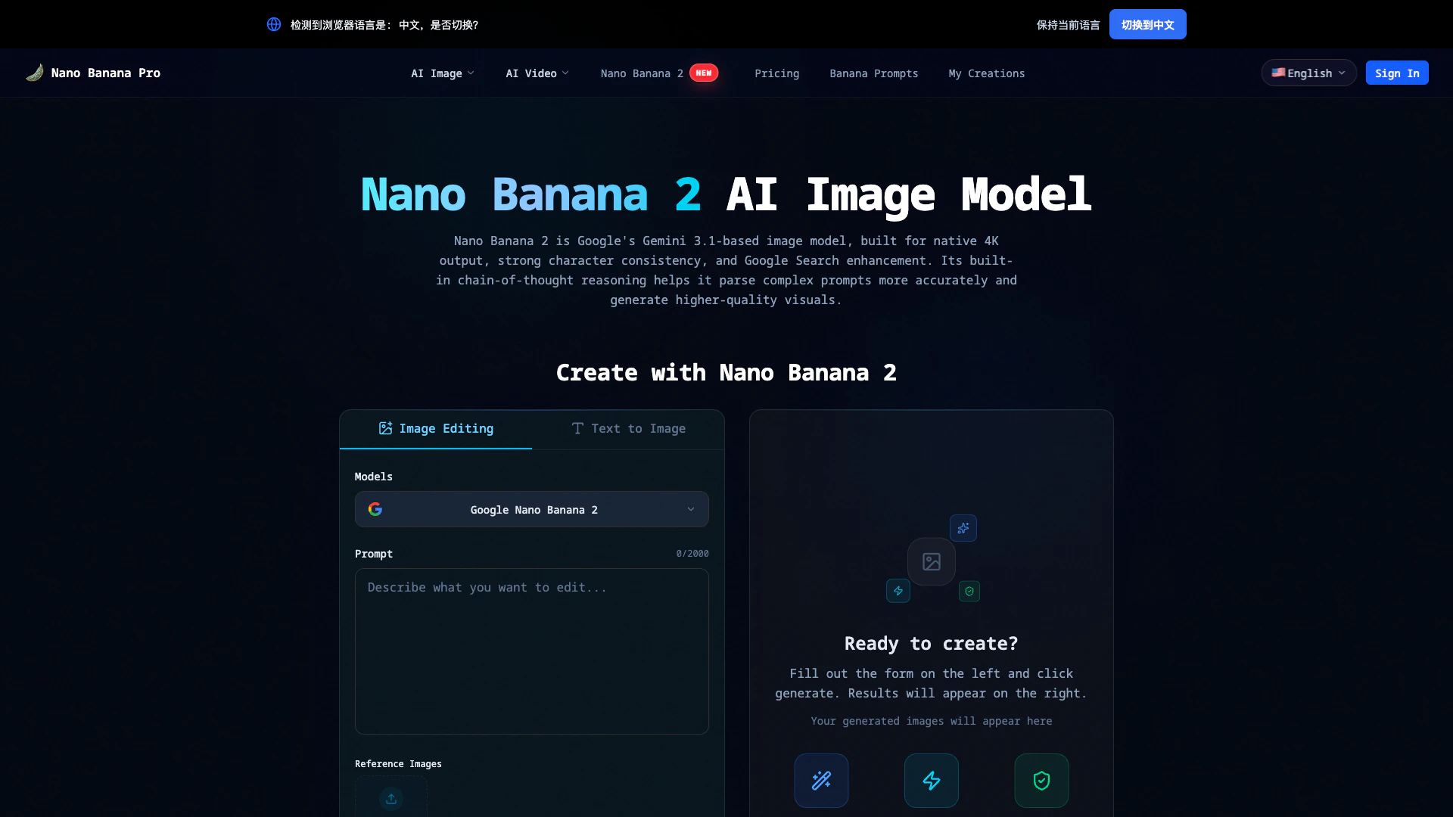
Task: Click the large green shield feature icon
Action: (x=1041, y=780)
